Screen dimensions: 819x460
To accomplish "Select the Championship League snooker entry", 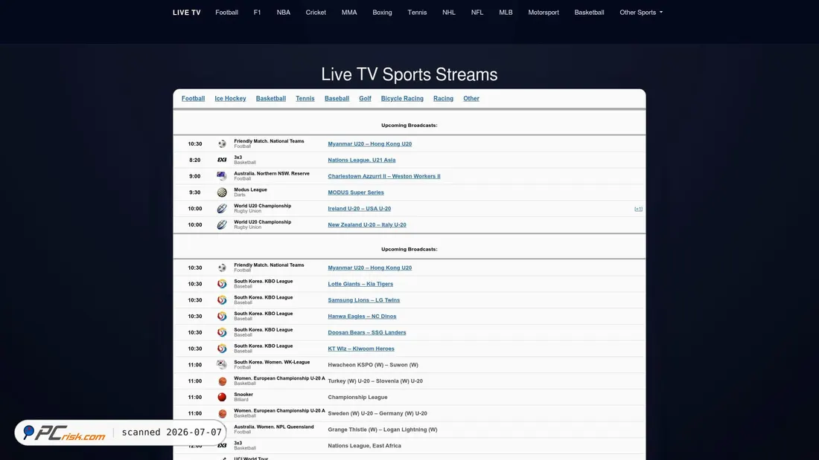I will (x=357, y=398).
